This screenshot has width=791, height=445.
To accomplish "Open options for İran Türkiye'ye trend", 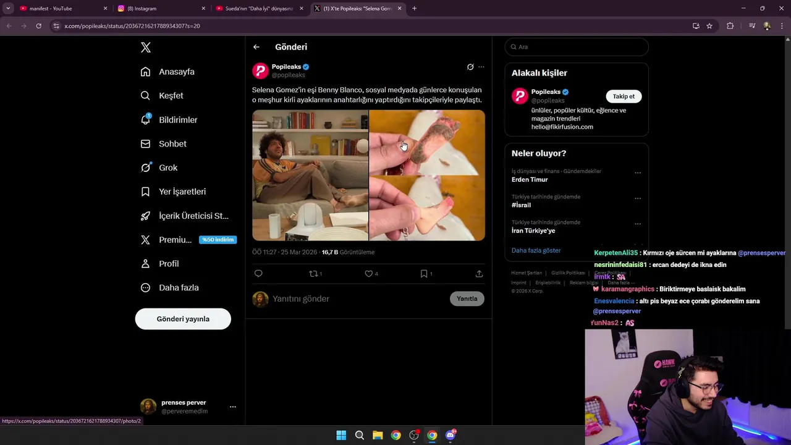I will 638,224.
